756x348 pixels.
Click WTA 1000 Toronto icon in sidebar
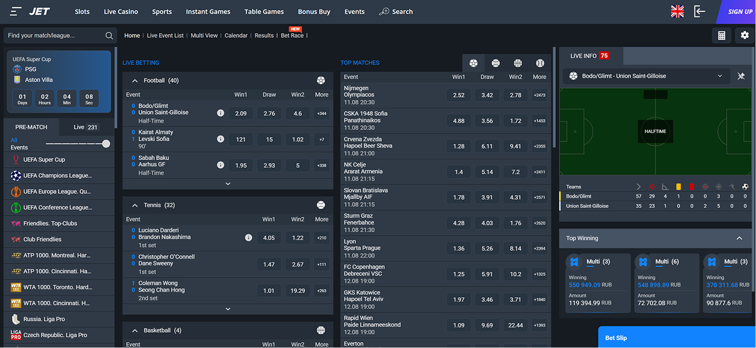(x=16, y=287)
